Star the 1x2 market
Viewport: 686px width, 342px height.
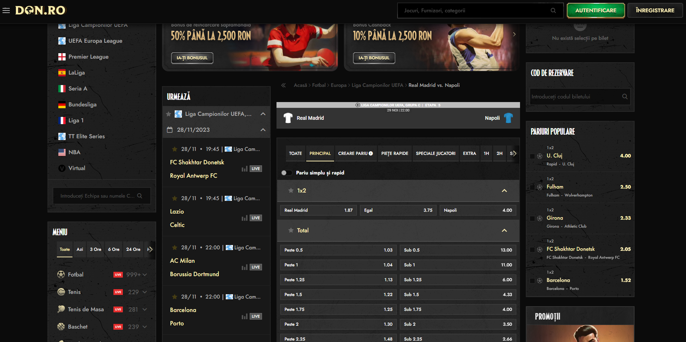coord(291,190)
